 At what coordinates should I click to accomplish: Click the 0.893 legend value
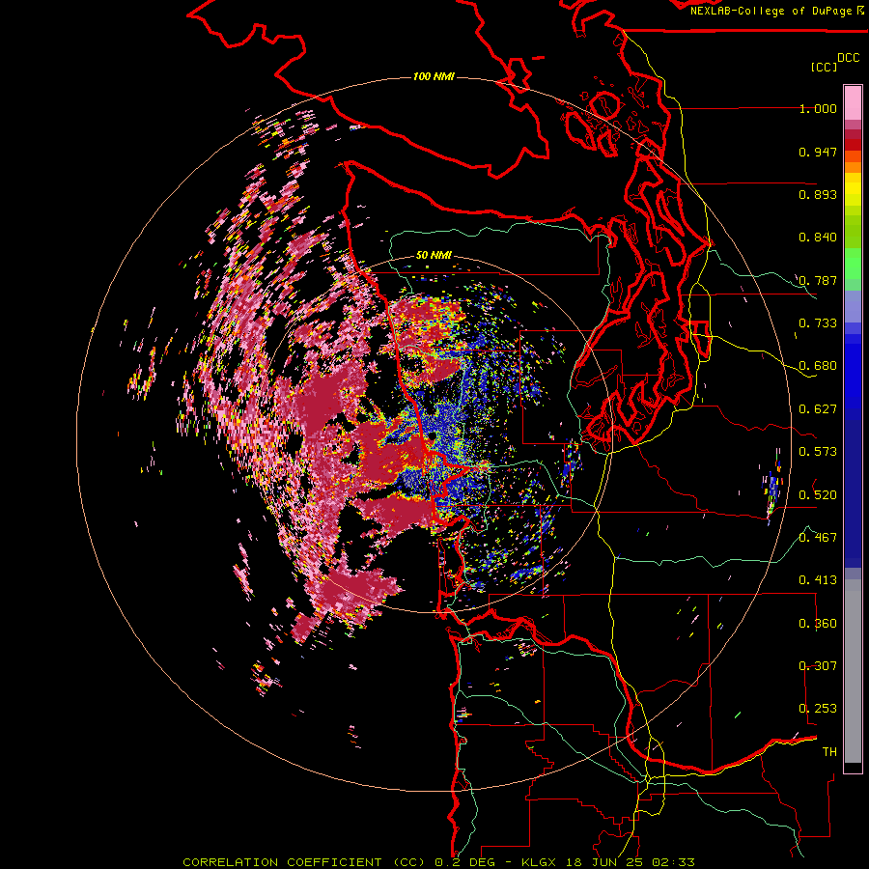pyautogui.click(x=818, y=194)
